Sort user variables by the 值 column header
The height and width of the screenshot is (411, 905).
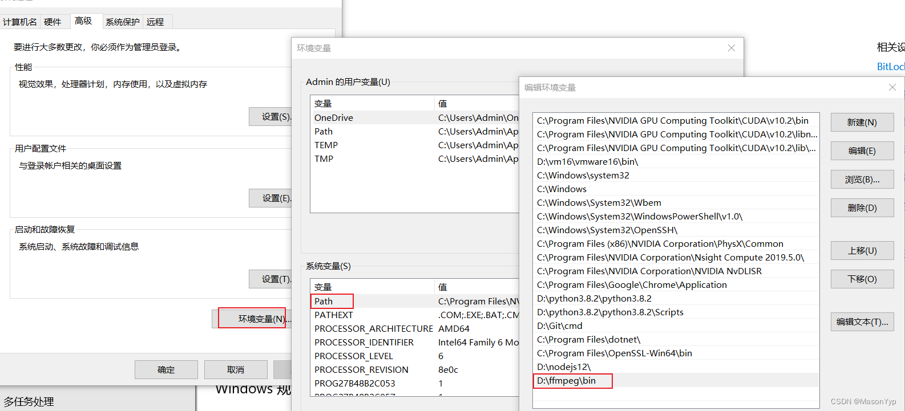coord(477,103)
